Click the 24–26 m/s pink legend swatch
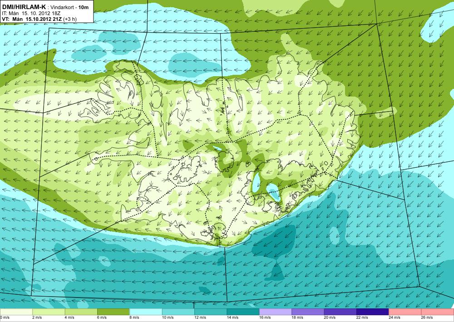The width and height of the screenshot is (454, 322). (405, 312)
